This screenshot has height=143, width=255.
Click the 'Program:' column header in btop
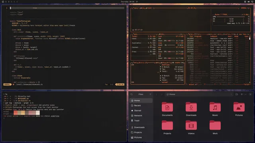(198, 36)
